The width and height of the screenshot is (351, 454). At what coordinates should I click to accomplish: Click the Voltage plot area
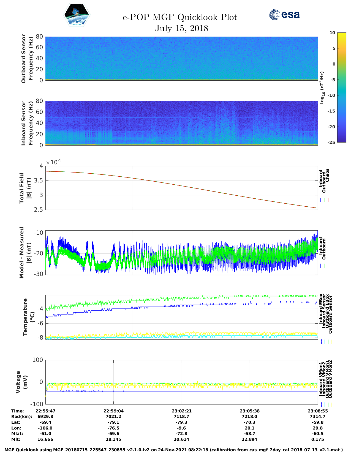181,382
